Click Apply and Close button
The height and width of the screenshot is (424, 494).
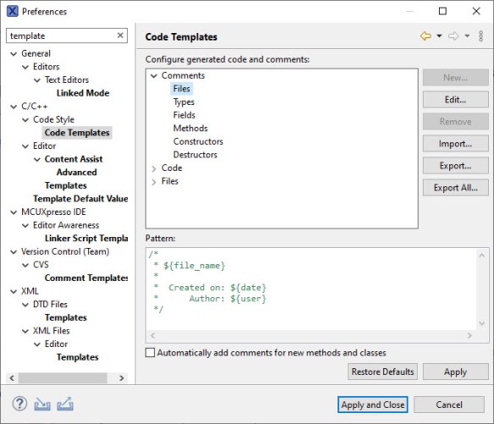click(373, 405)
